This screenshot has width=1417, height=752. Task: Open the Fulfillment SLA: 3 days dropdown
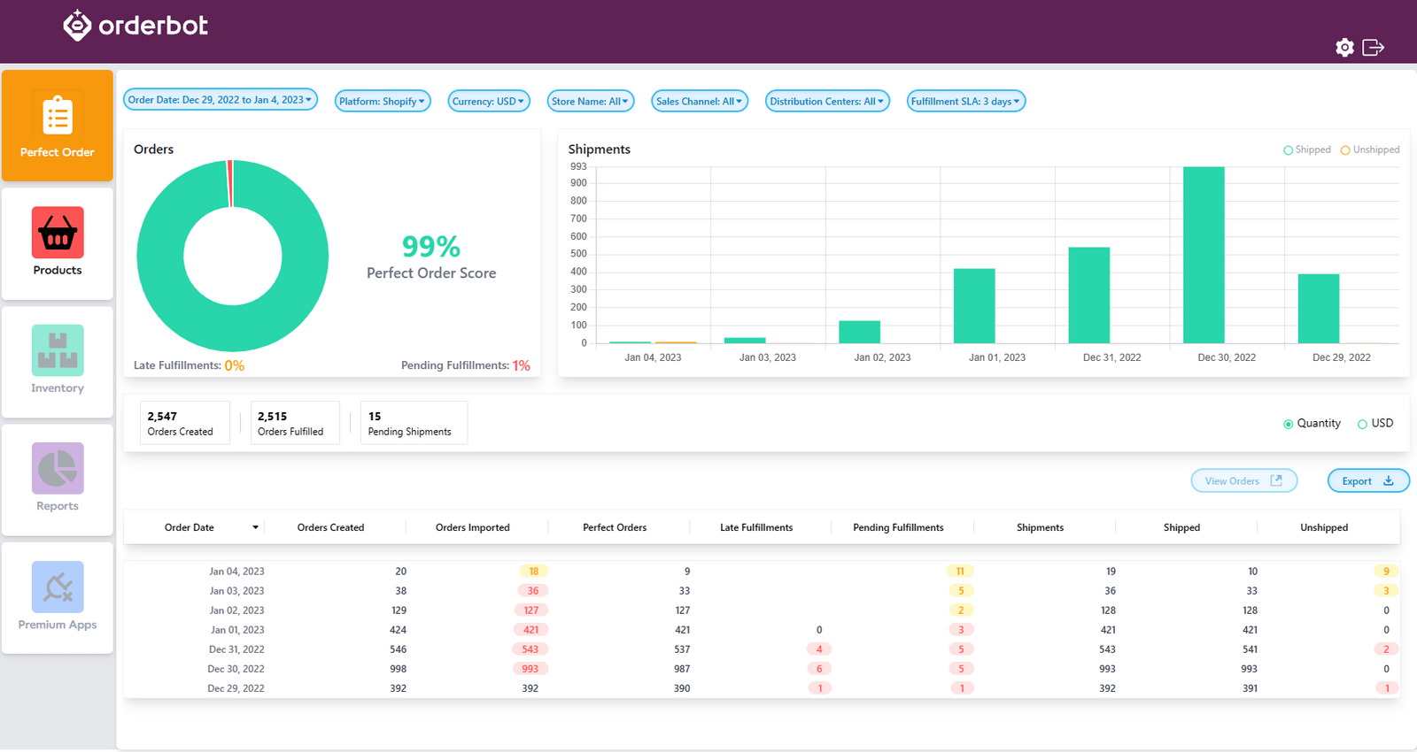(966, 101)
